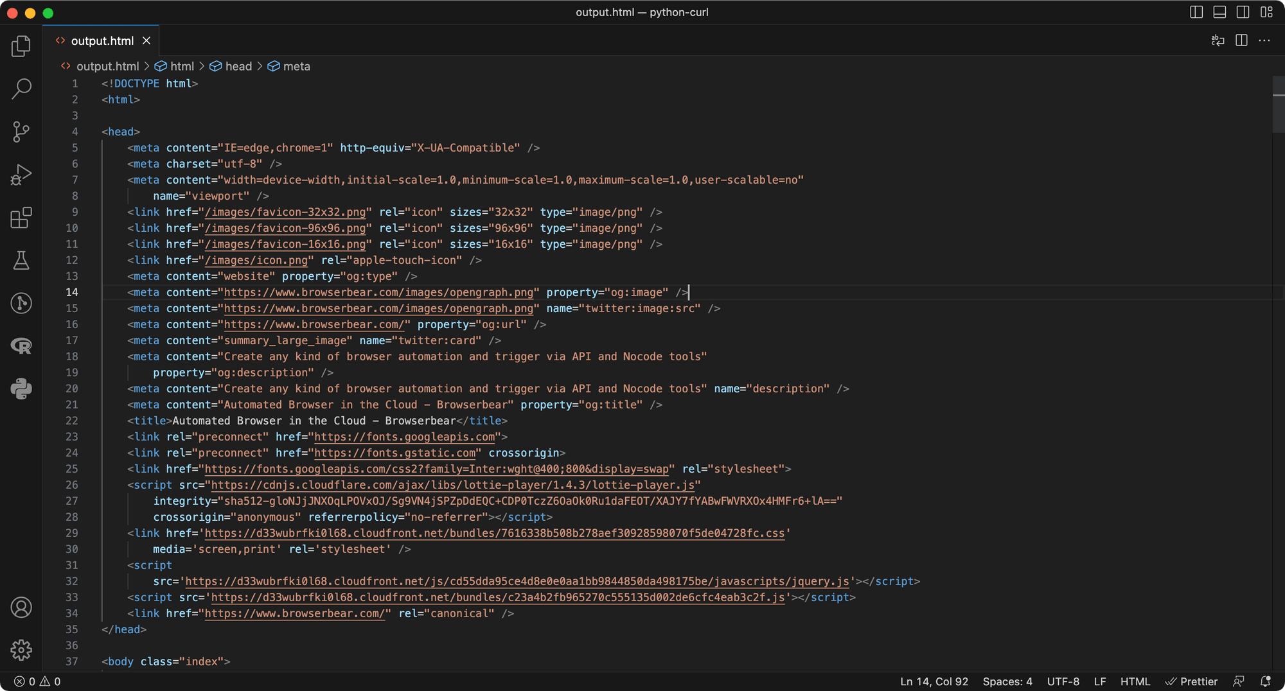Toggle primary side bar layout icon
The width and height of the screenshot is (1285, 691).
tap(1196, 12)
